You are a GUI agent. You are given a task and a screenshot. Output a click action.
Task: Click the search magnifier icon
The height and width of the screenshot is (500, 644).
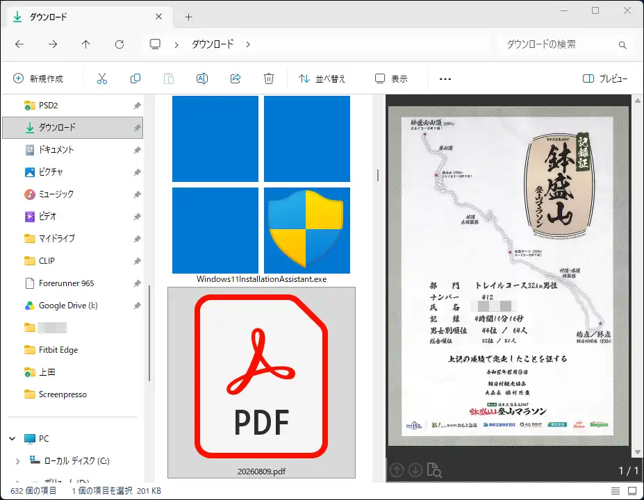pos(622,44)
